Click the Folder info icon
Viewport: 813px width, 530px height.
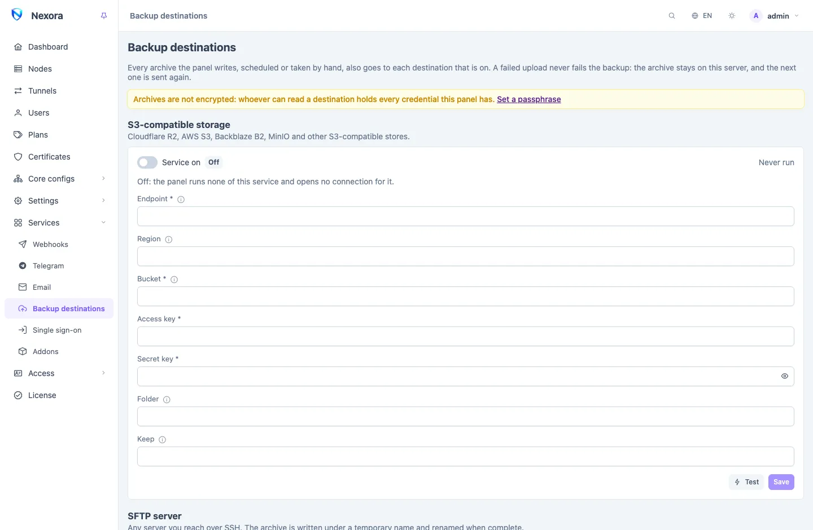167,399
